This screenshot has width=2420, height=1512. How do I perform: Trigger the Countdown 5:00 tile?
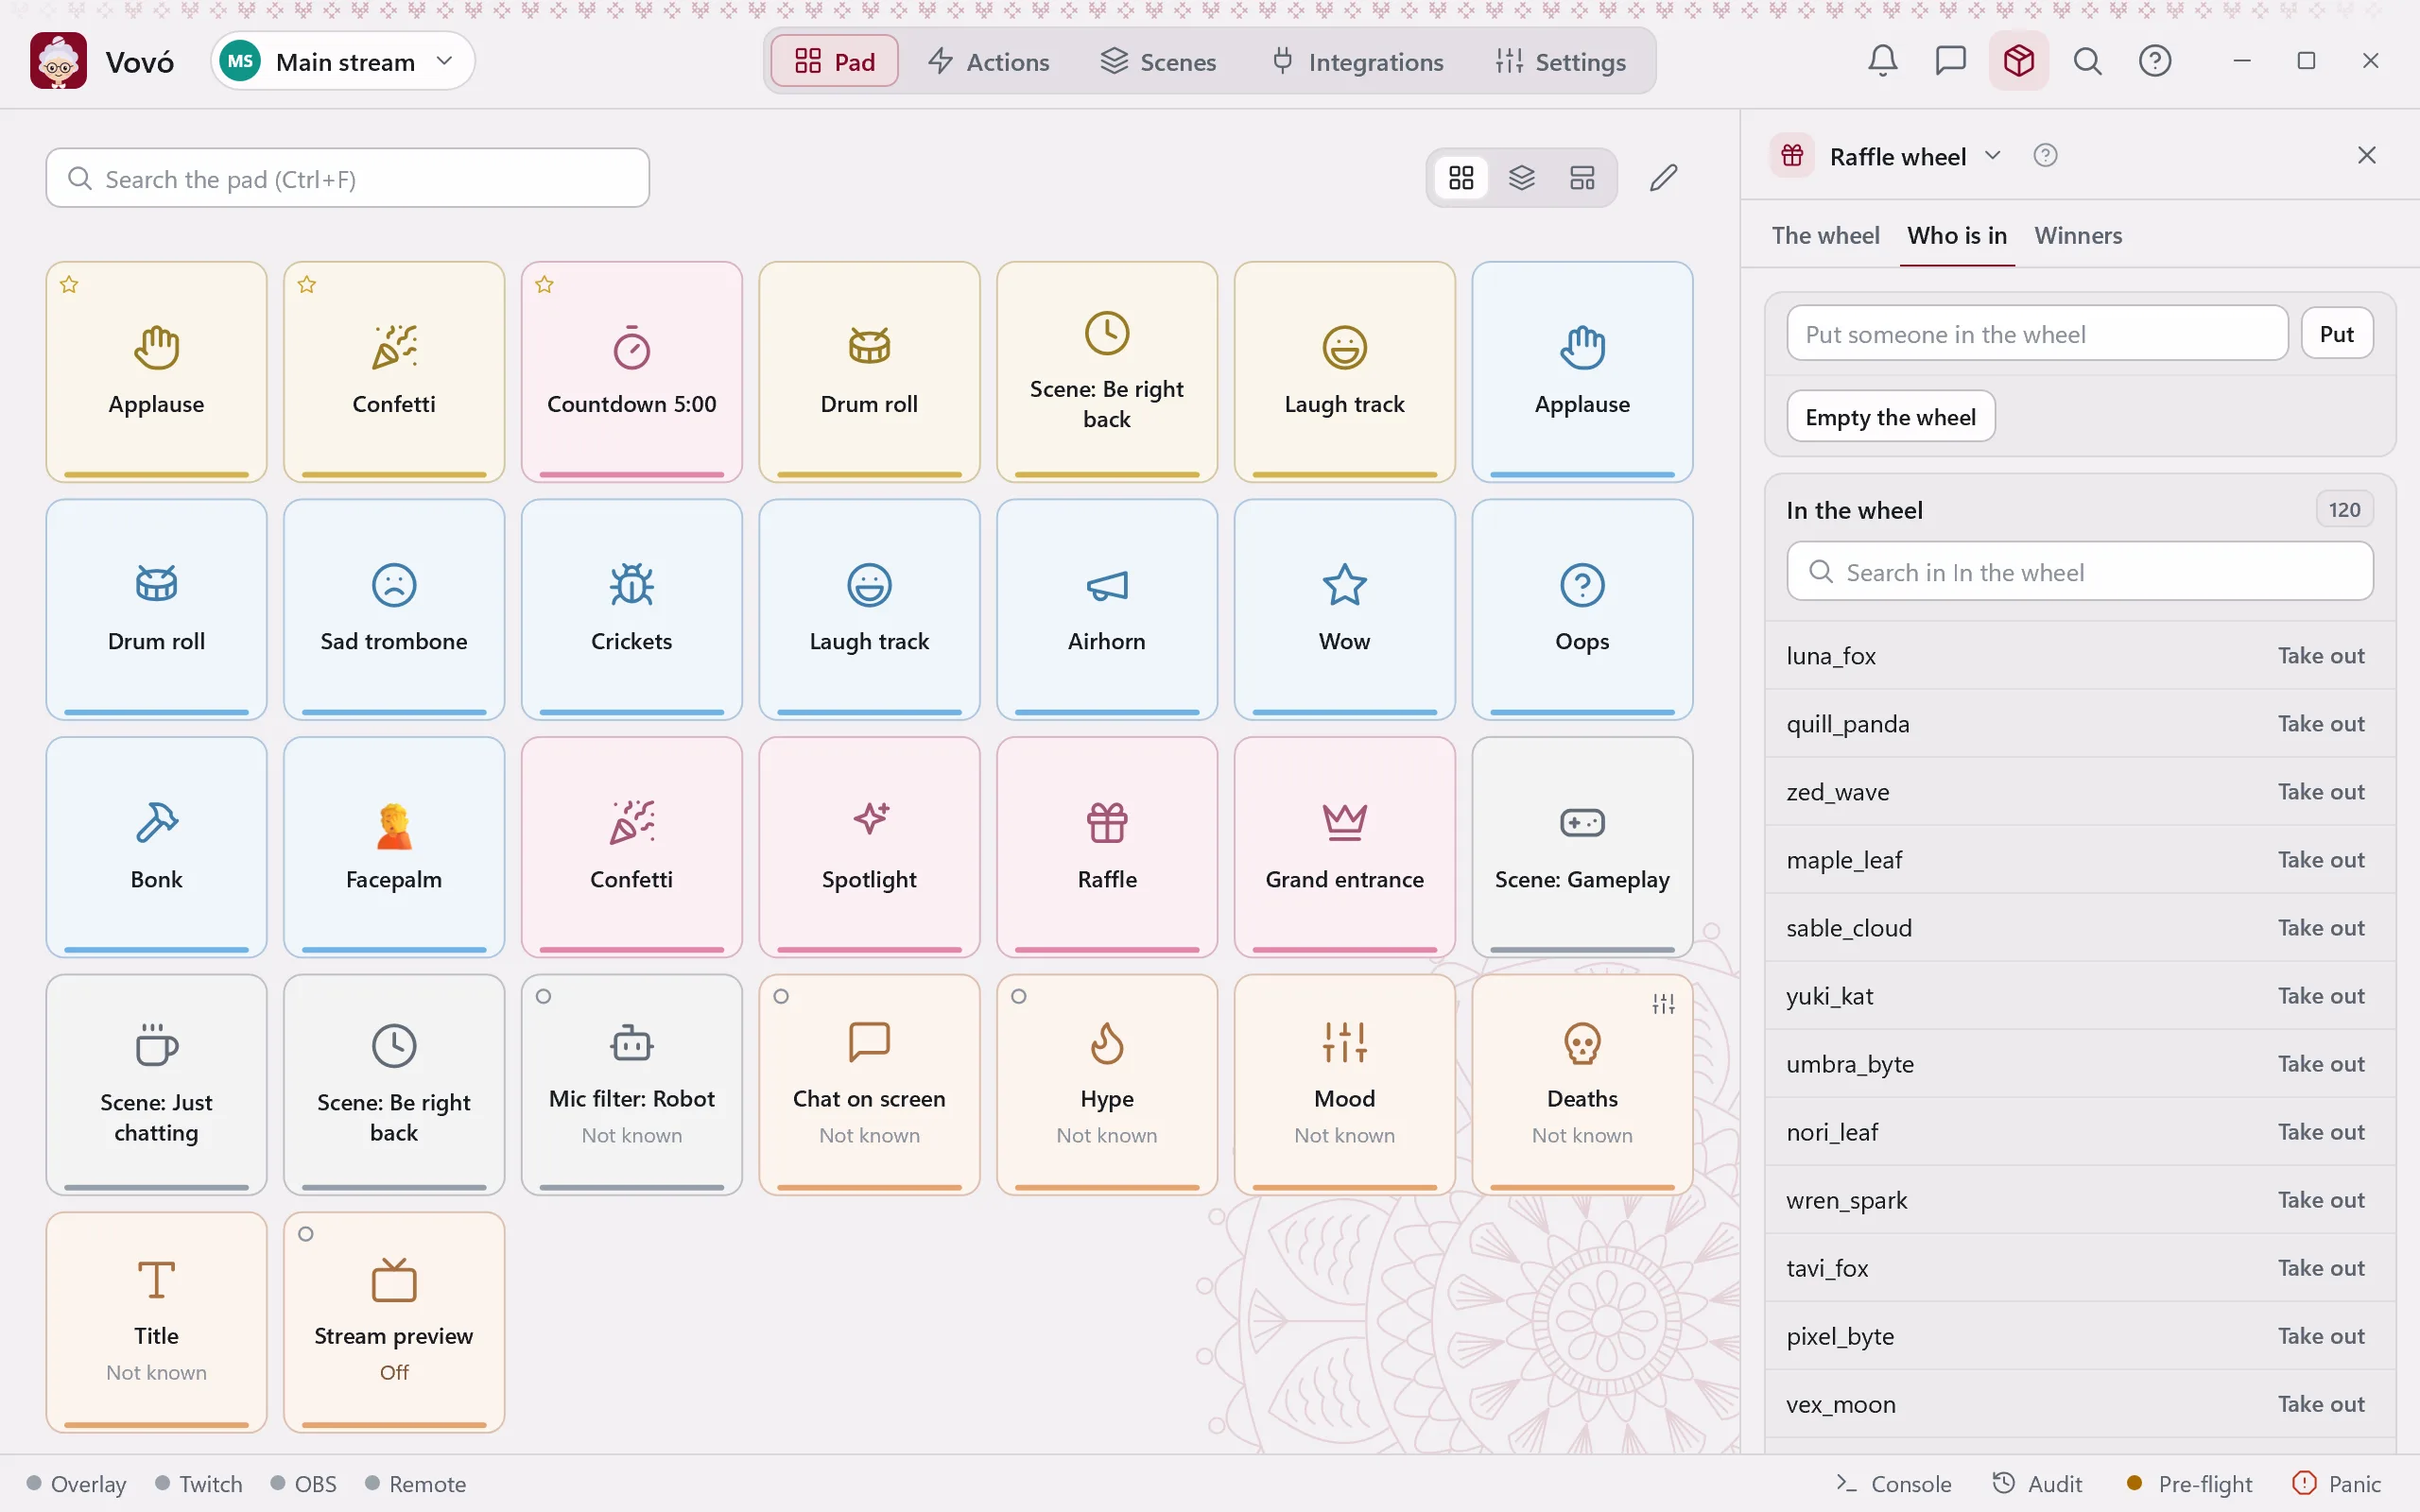(x=631, y=372)
